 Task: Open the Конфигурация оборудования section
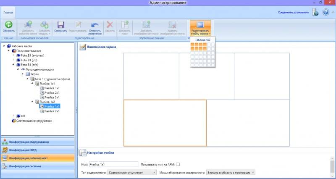pos(38,142)
